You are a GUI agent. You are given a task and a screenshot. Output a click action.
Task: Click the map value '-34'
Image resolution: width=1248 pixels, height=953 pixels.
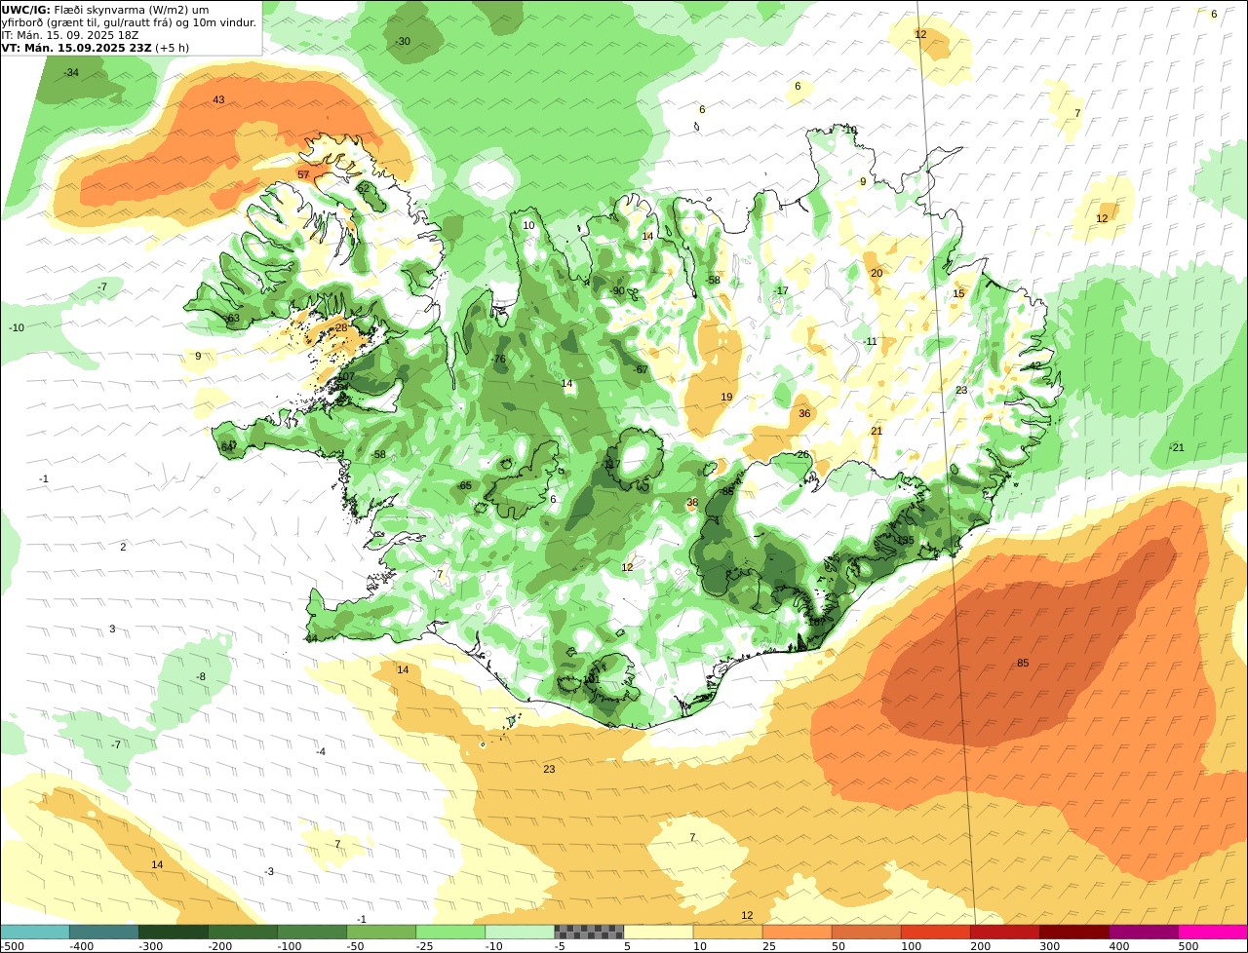click(x=71, y=73)
